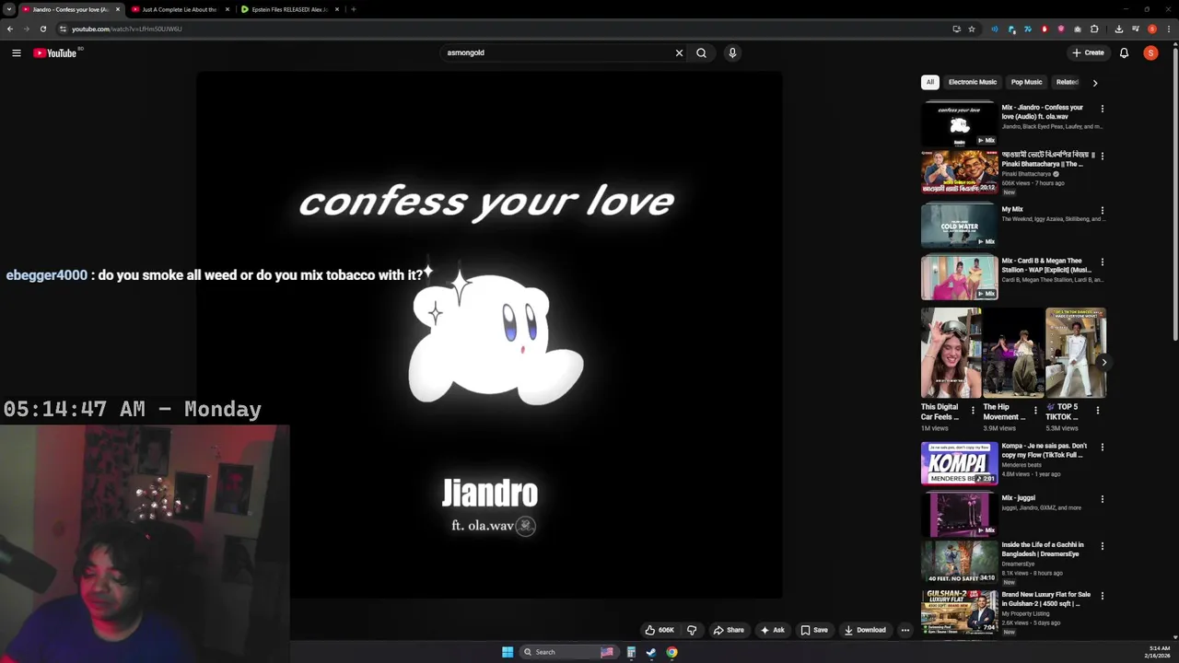
Task: Open more actions ellipsis under the video
Action: 905,630
